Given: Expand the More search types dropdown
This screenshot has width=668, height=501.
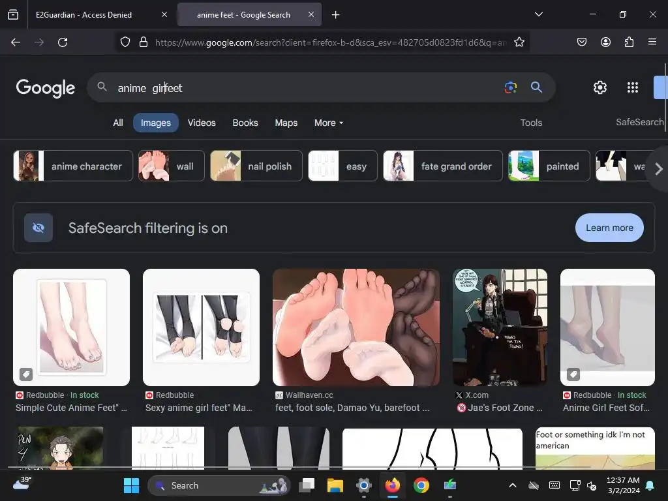Looking at the screenshot, I should coord(329,123).
